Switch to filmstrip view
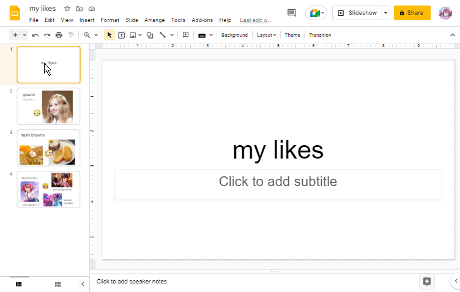This screenshot has width=460, height=292. pos(19,284)
